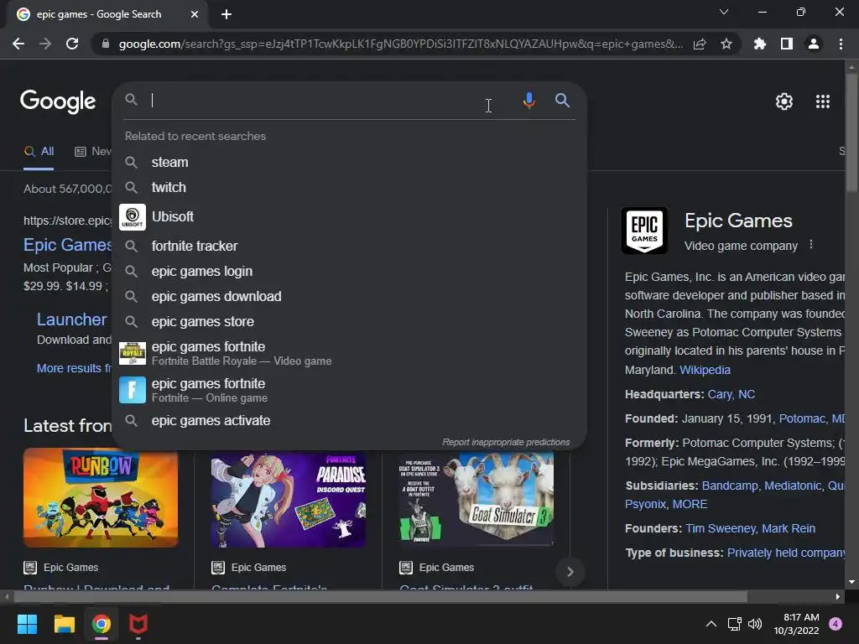Click Report inappropriate predictions link
Image resolution: width=859 pixels, height=644 pixels.
click(x=506, y=442)
